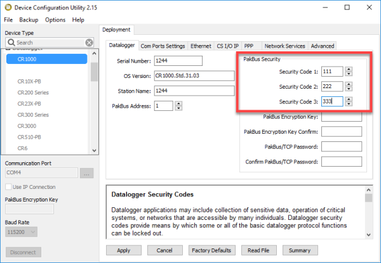Viewport: 381px width, 263px height.
Task: Decrease Security Code 2 value
Action: pos(349,89)
